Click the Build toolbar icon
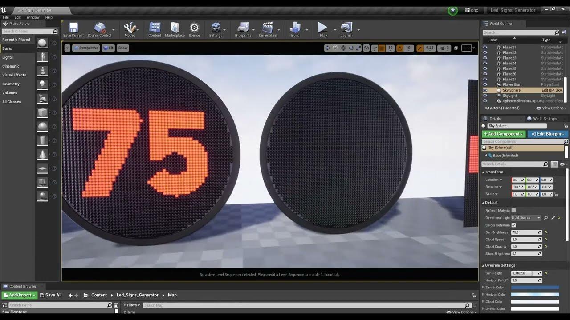Viewport: 570px width, 320px height. [295, 29]
